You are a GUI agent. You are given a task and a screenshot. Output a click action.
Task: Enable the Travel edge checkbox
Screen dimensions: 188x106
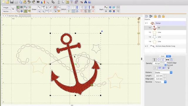(165, 63)
